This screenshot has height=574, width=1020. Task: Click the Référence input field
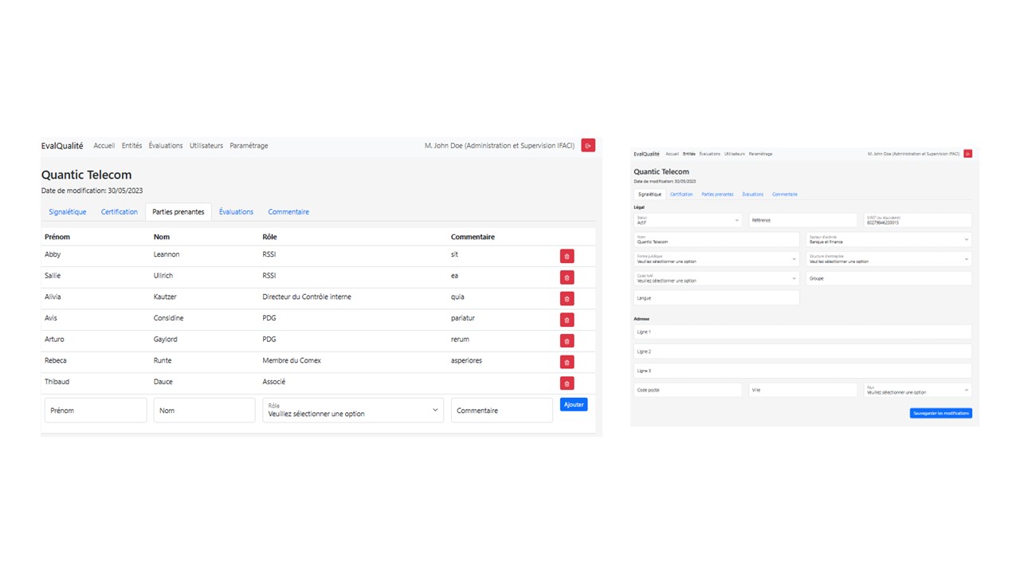pyautogui.click(x=803, y=220)
